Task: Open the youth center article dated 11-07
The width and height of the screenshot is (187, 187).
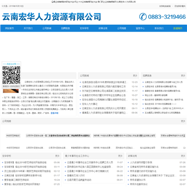Action: pyautogui.click(x=90, y=163)
